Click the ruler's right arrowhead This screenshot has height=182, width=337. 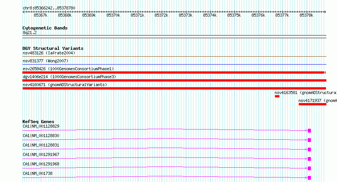coord(325,12)
